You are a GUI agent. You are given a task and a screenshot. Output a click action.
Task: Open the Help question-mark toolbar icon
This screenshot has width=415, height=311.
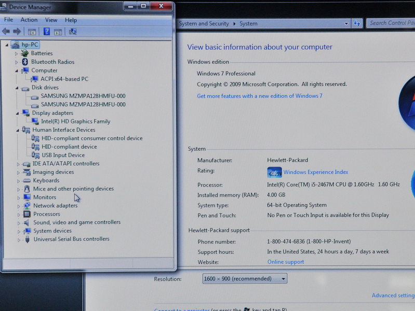[47, 32]
